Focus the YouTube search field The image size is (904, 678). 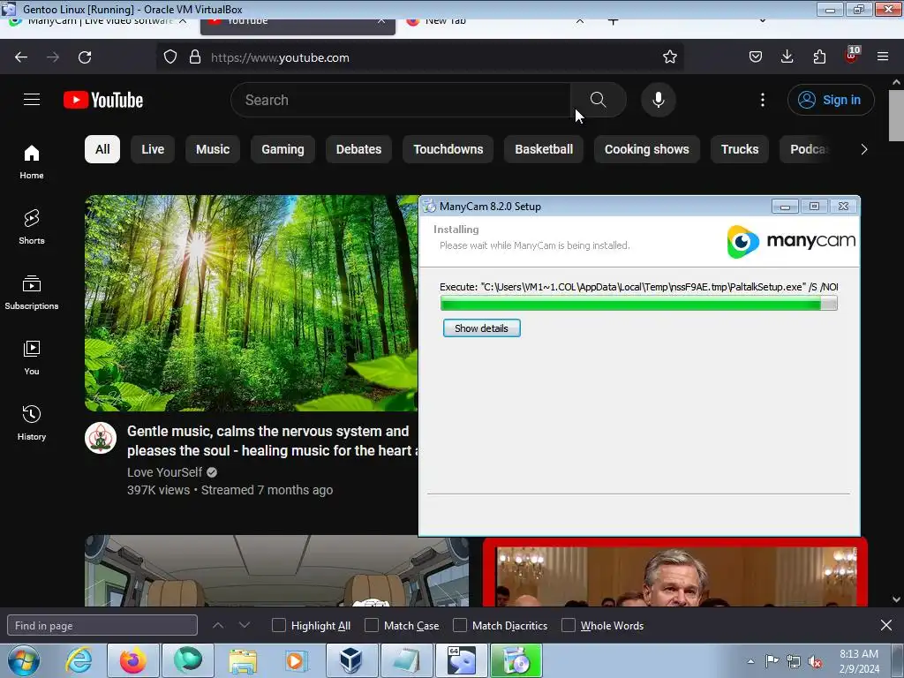(401, 100)
